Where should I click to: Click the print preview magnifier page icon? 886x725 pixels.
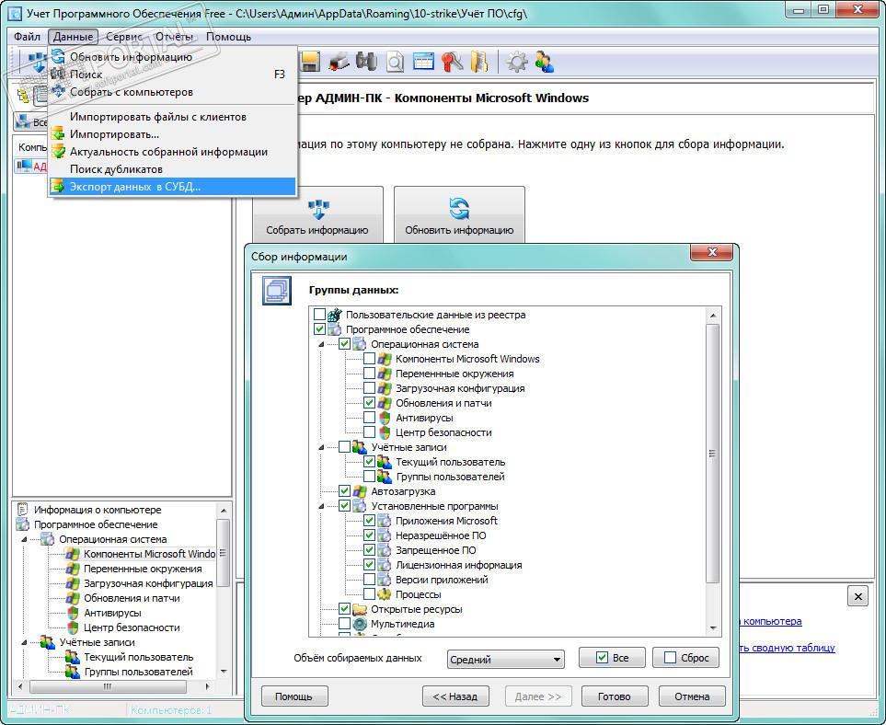pyautogui.click(x=395, y=62)
